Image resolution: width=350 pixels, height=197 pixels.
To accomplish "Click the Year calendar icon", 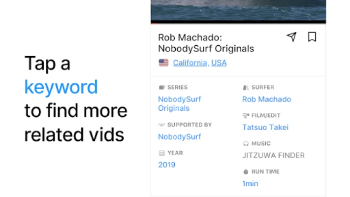I will coord(161,153).
